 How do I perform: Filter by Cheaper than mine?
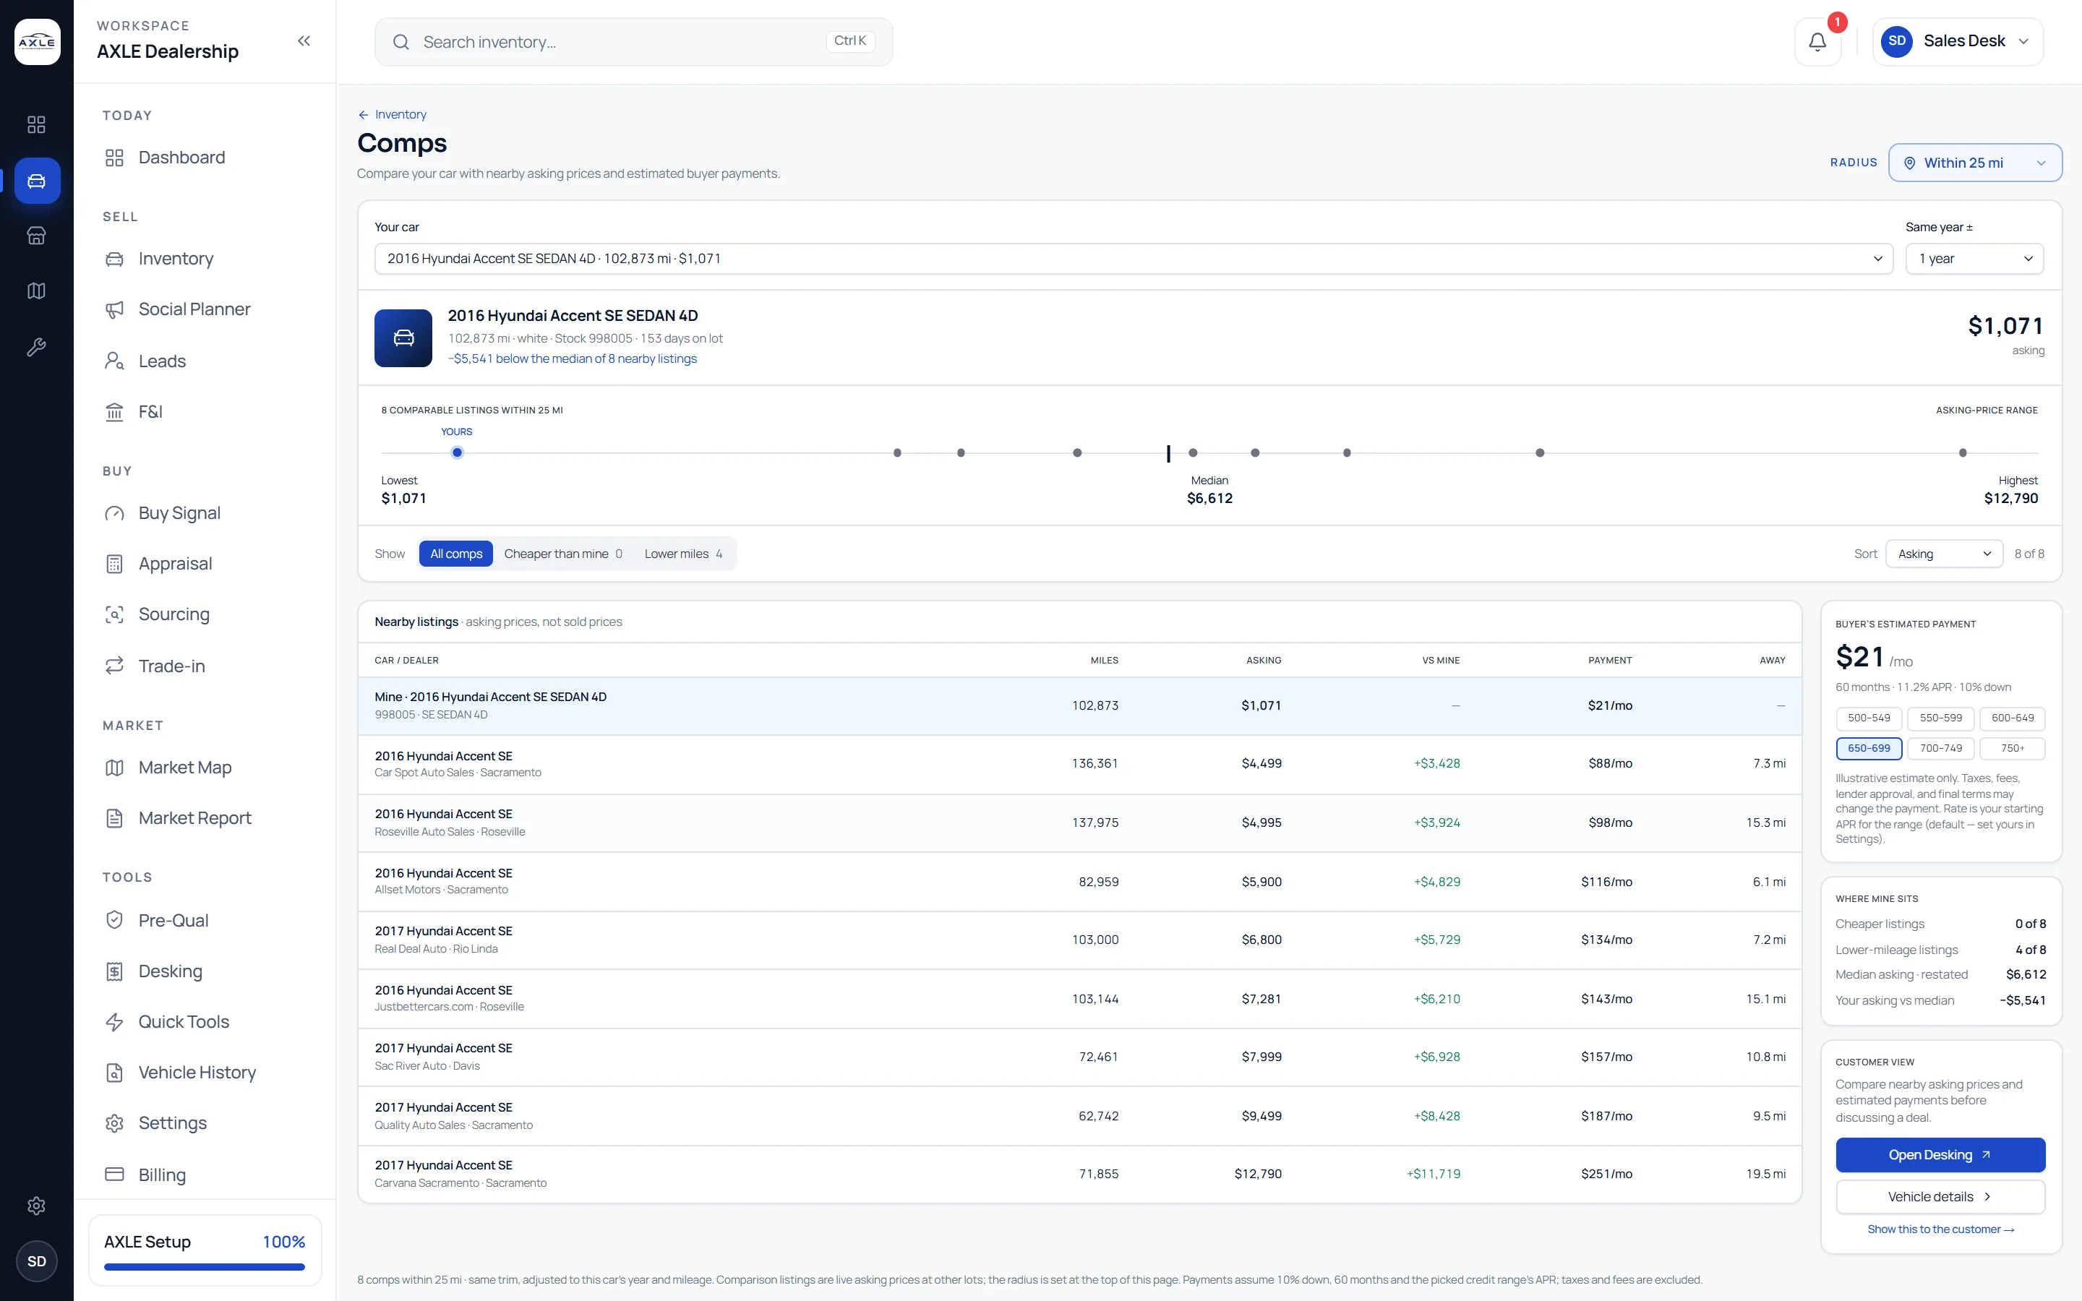564,554
